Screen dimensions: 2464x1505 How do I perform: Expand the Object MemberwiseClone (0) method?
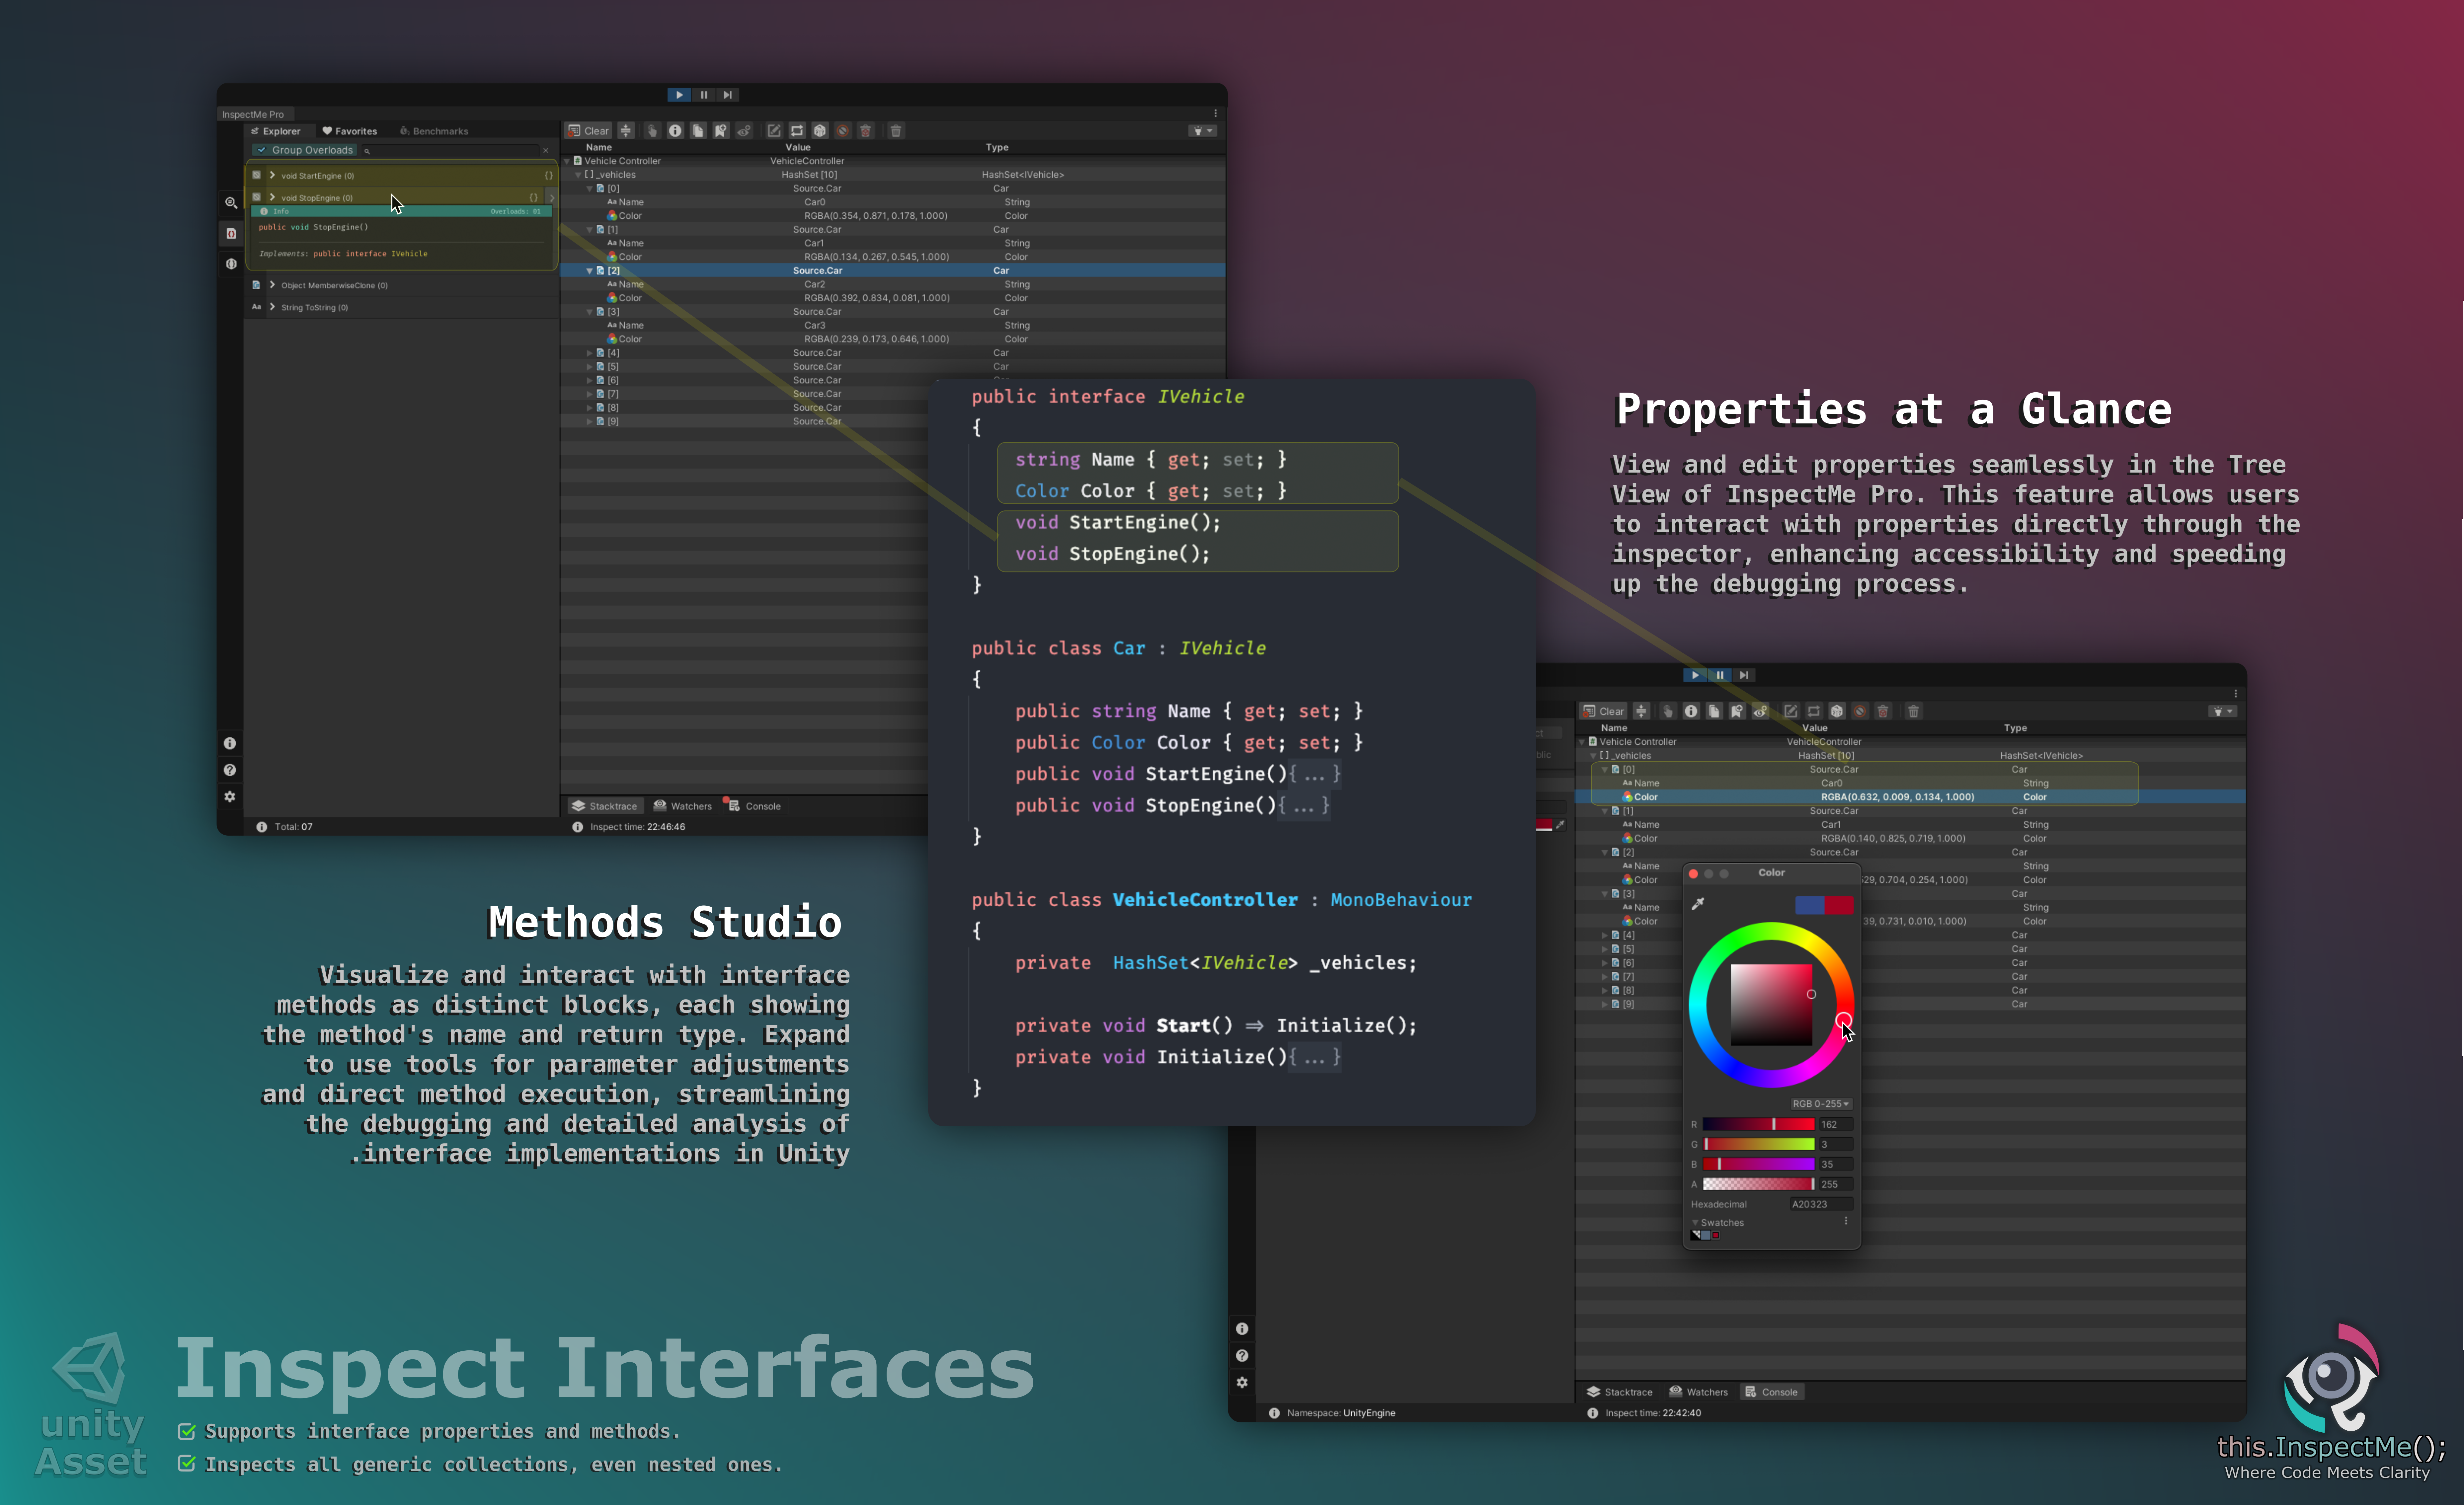tap(272, 285)
